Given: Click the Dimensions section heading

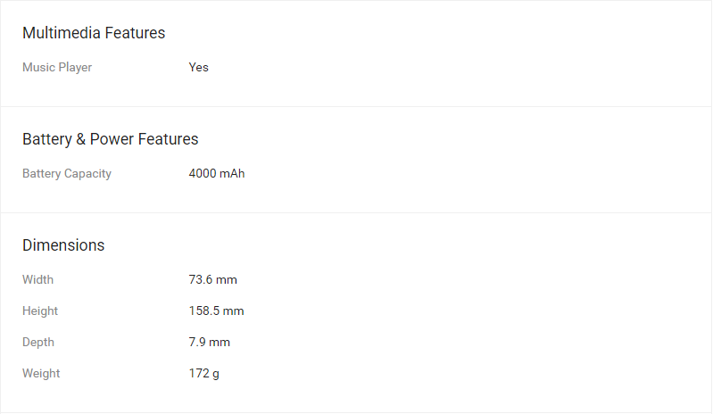Looking at the screenshot, I should click(x=63, y=245).
